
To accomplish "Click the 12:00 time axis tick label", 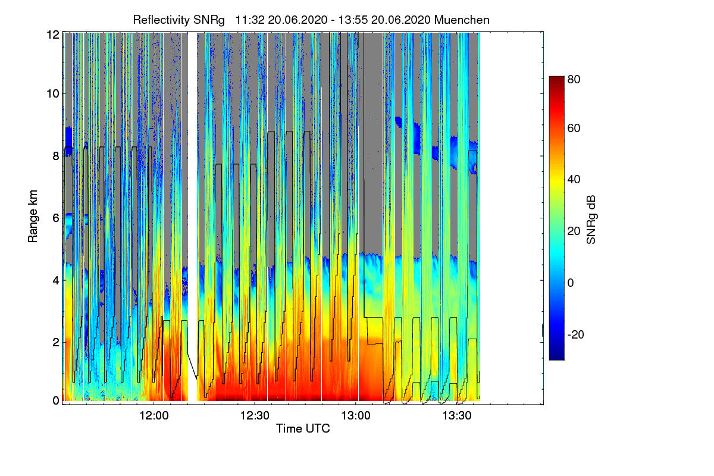I will point(154,415).
